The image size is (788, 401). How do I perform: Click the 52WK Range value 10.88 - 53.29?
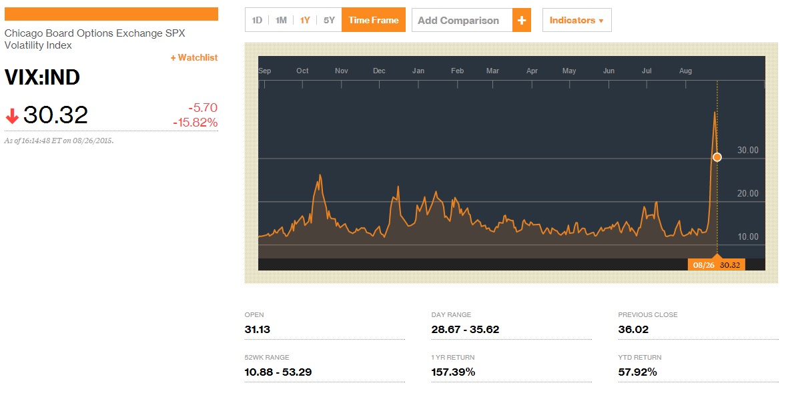[x=278, y=372]
